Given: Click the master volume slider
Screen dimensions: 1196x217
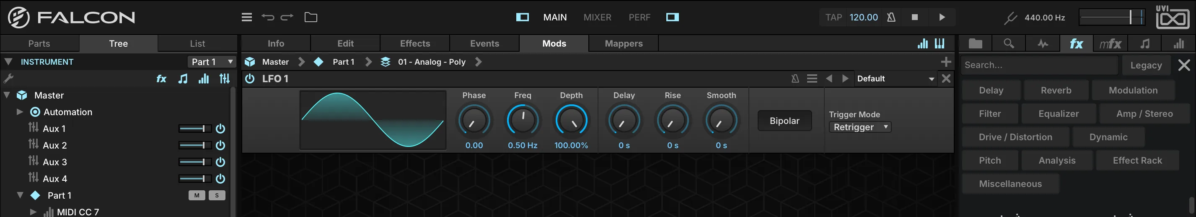Looking at the screenshot, I should (x=1111, y=18).
